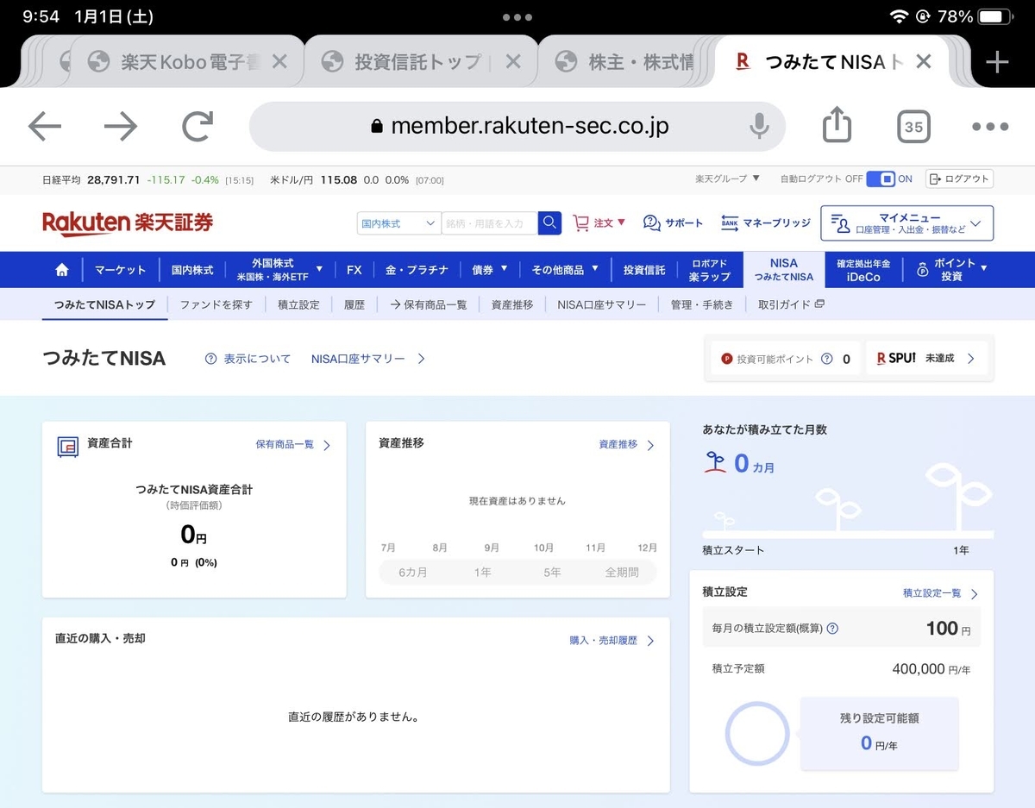Switch to 資産推移 sub-tab
The image size is (1035, 808).
[x=512, y=304]
